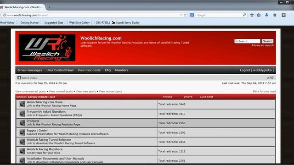
Task: Open View unread posts link
Action: coord(61,92)
